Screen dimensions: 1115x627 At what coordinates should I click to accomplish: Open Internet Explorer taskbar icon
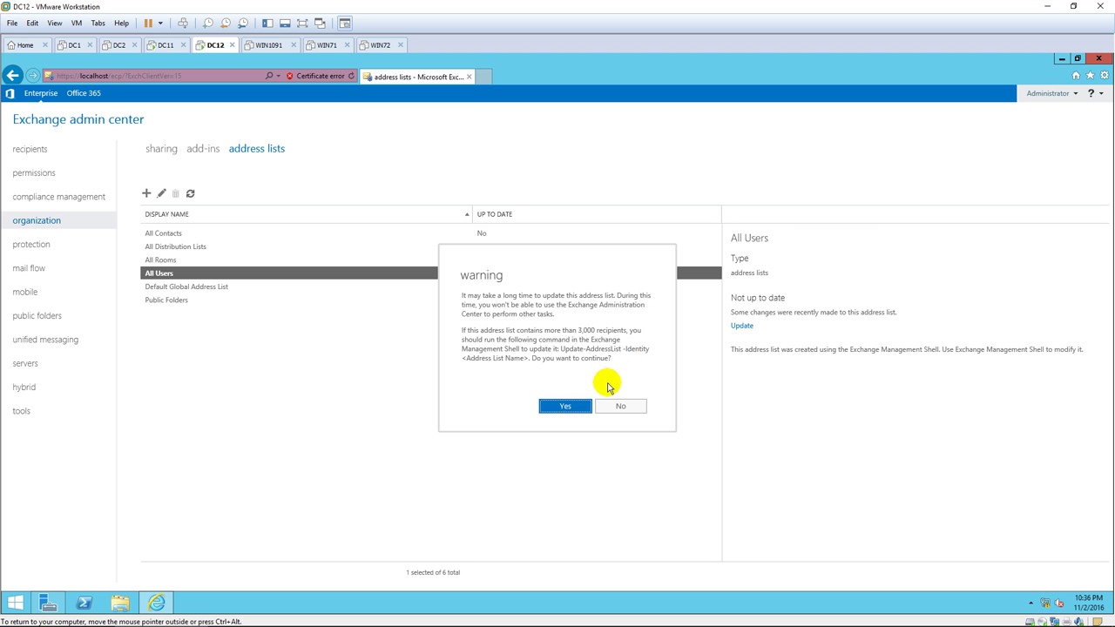pos(157,603)
